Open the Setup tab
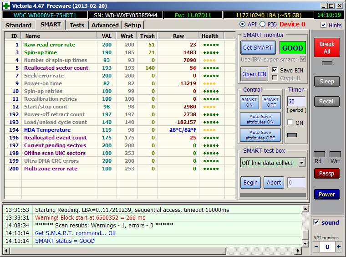The width and height of the screenshot is (346, 257). tap(132, 26)
